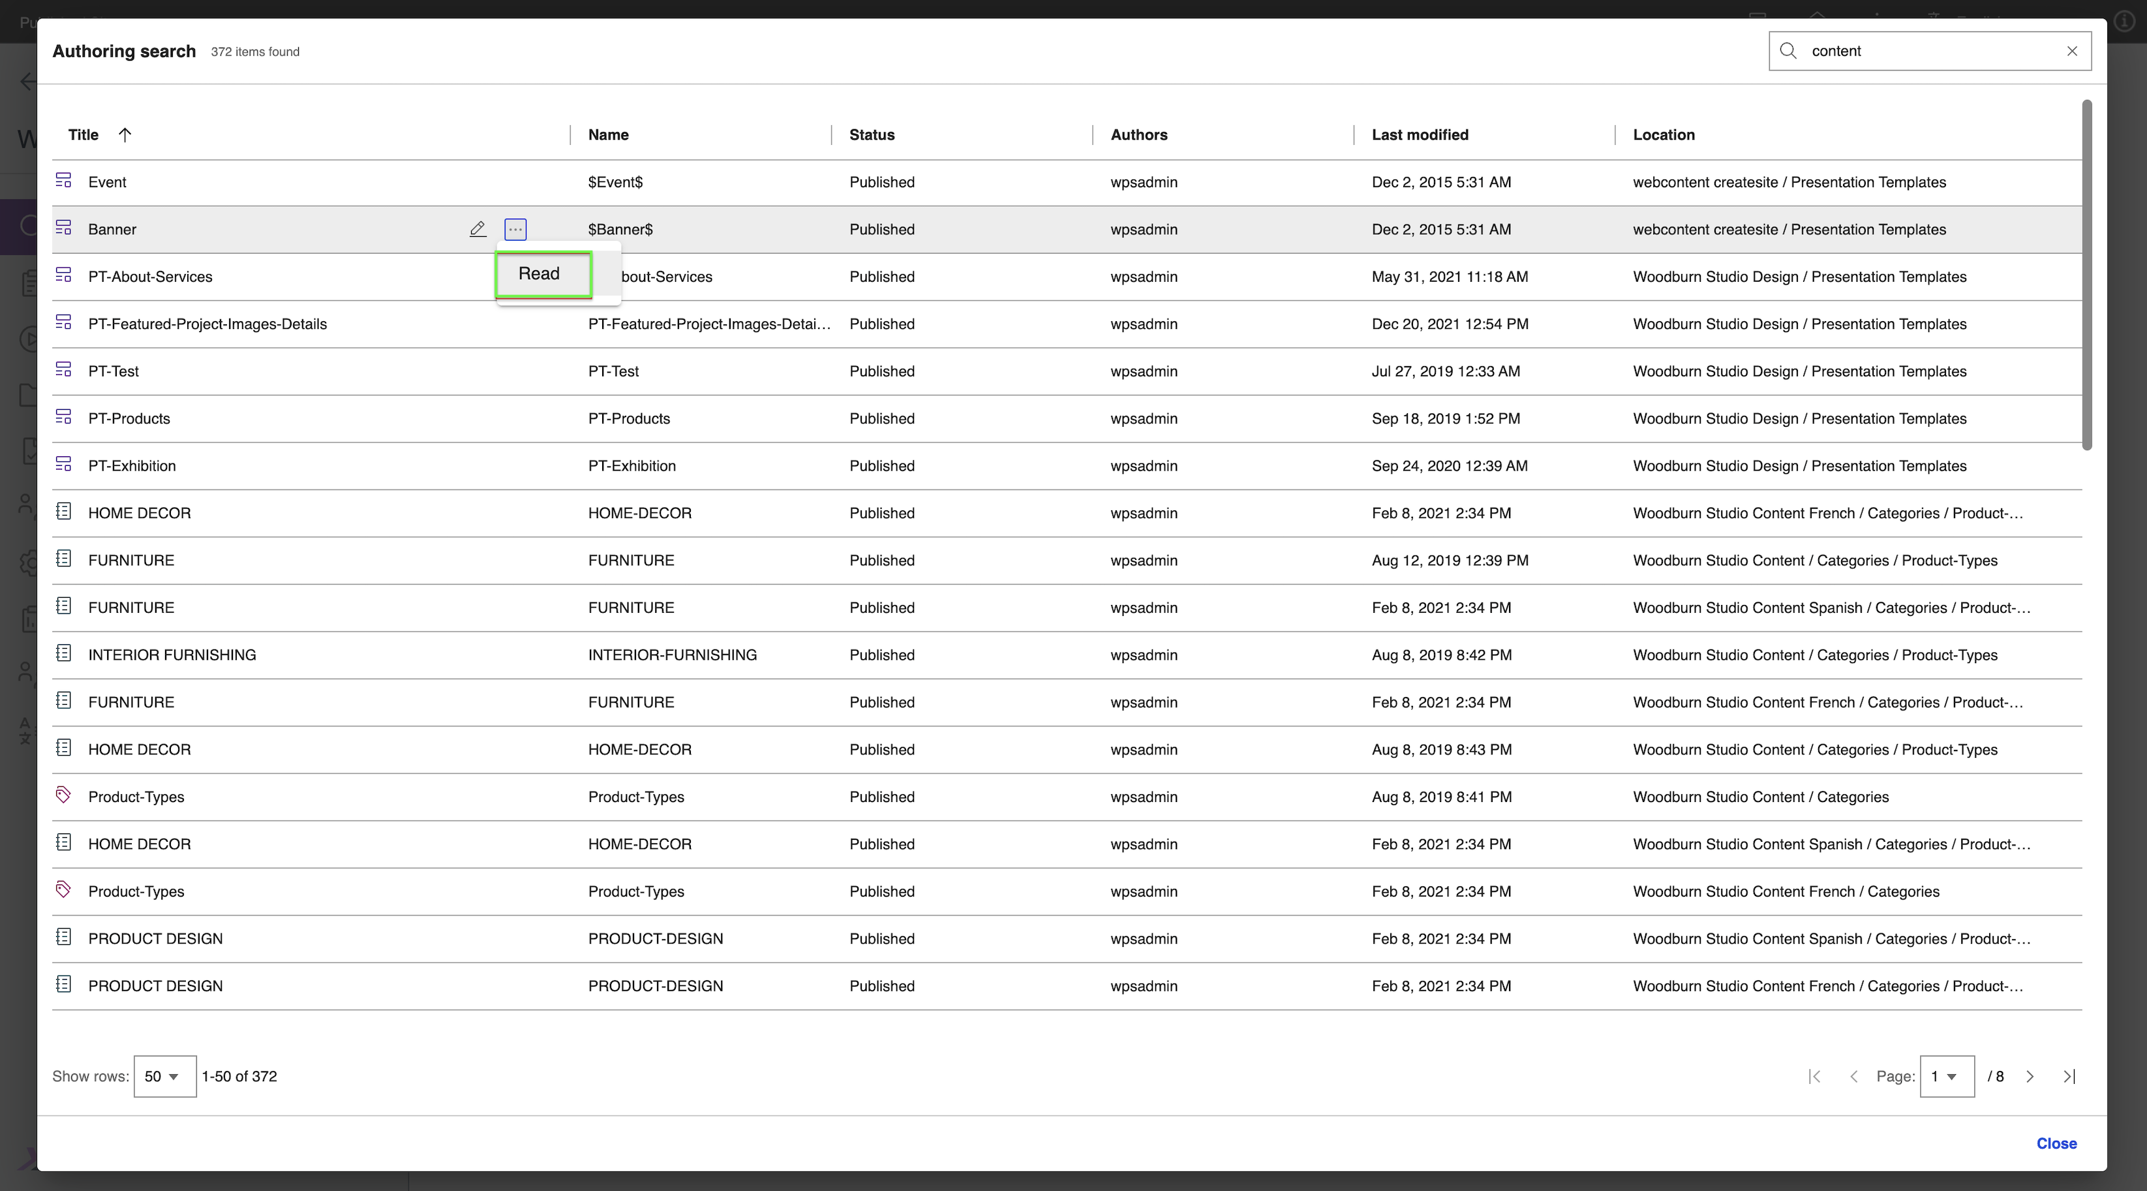Click the Close button
The image size is (2147, 1191).
(2056, 1143)
